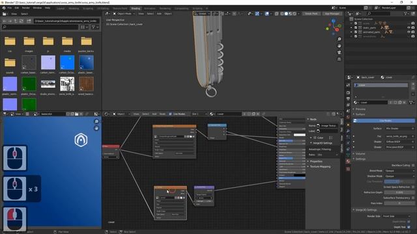Select the images folder

coord(29,44)
